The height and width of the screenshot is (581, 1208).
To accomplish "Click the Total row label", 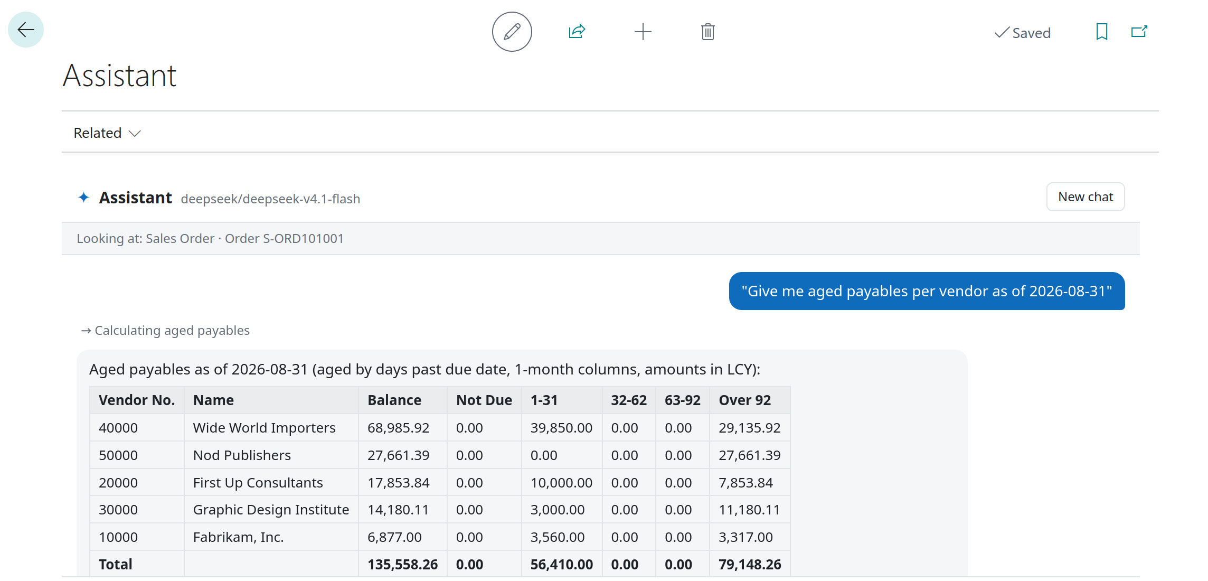I will [115, 564].
